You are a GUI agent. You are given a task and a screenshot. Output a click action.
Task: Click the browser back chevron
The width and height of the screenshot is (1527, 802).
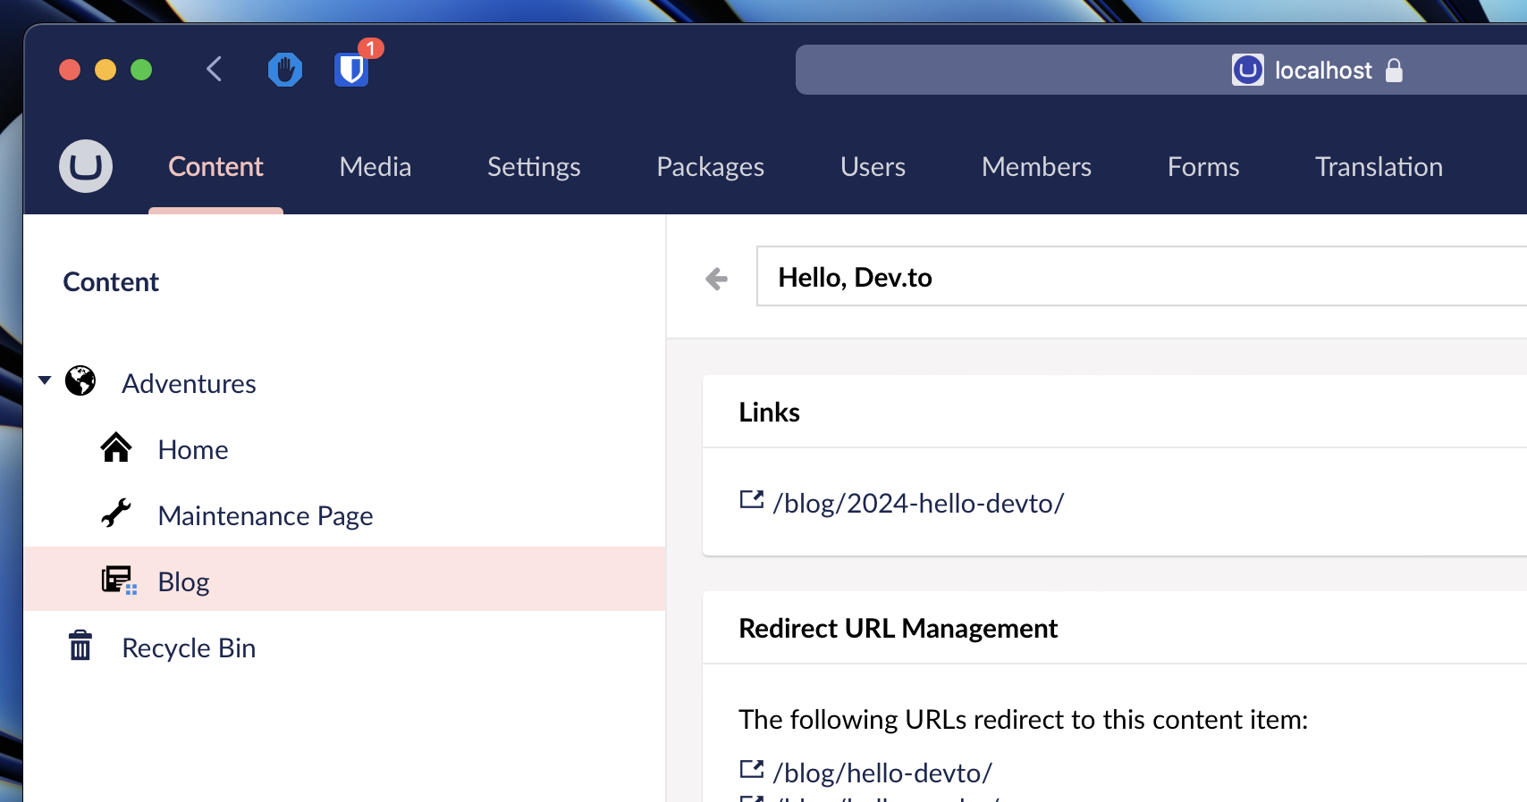214,70
